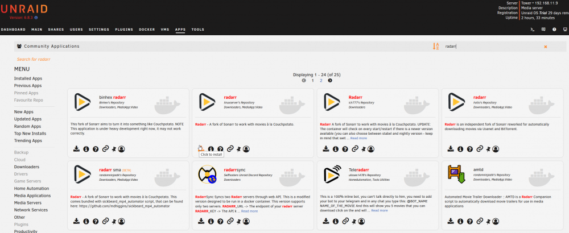Install hotio's radarr via download icon

(451, 149)
